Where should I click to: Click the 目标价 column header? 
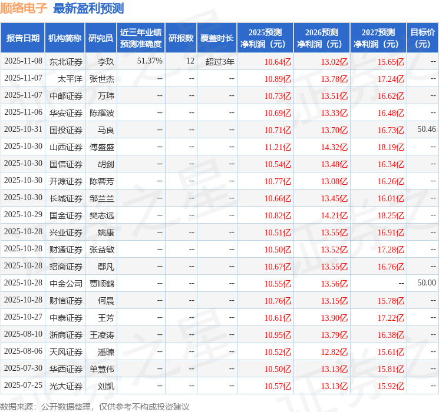[x=422, y=38]
